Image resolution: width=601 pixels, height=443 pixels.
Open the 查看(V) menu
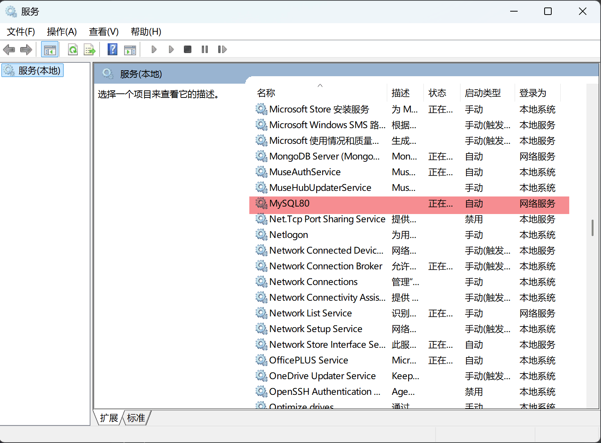click(104, 32)
